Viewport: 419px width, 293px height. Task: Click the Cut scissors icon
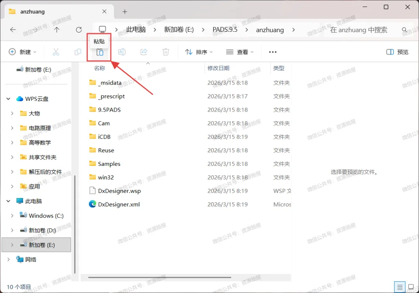[x=56, y=52]
